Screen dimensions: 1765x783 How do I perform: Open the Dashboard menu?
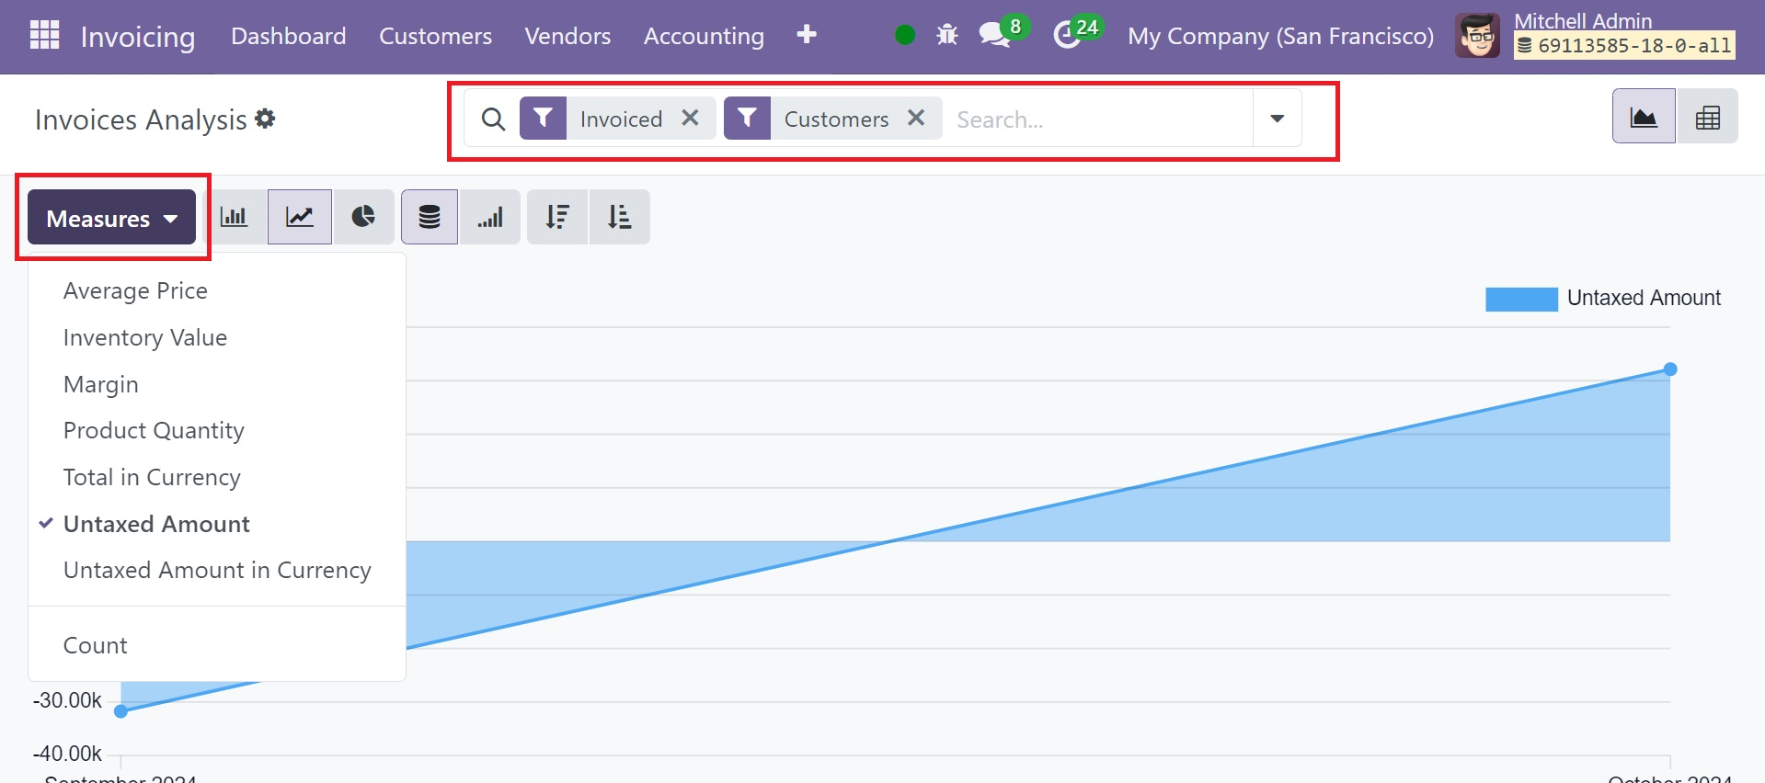[x=289, y=36]
